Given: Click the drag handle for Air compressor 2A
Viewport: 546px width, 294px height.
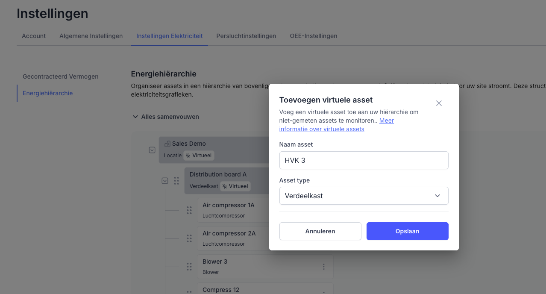Looking at the screenshot, I should 189,238.
